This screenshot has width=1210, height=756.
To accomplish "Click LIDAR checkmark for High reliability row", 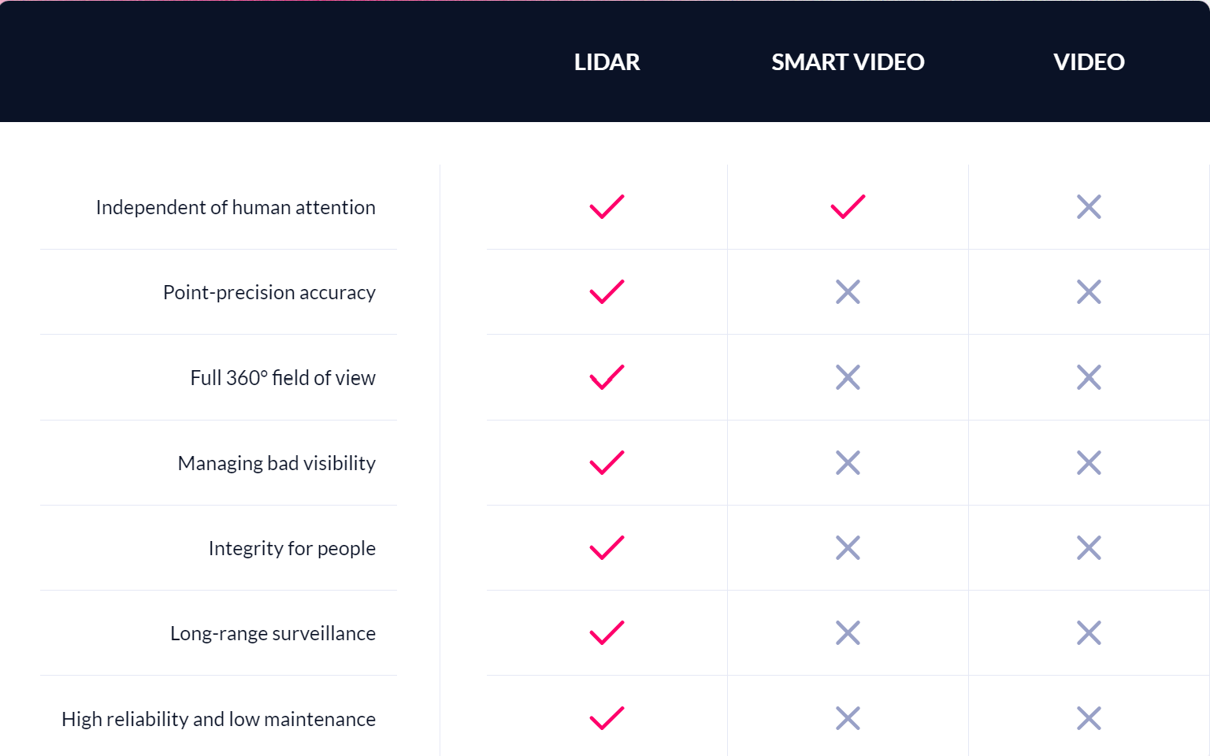I will click(607, 718).
